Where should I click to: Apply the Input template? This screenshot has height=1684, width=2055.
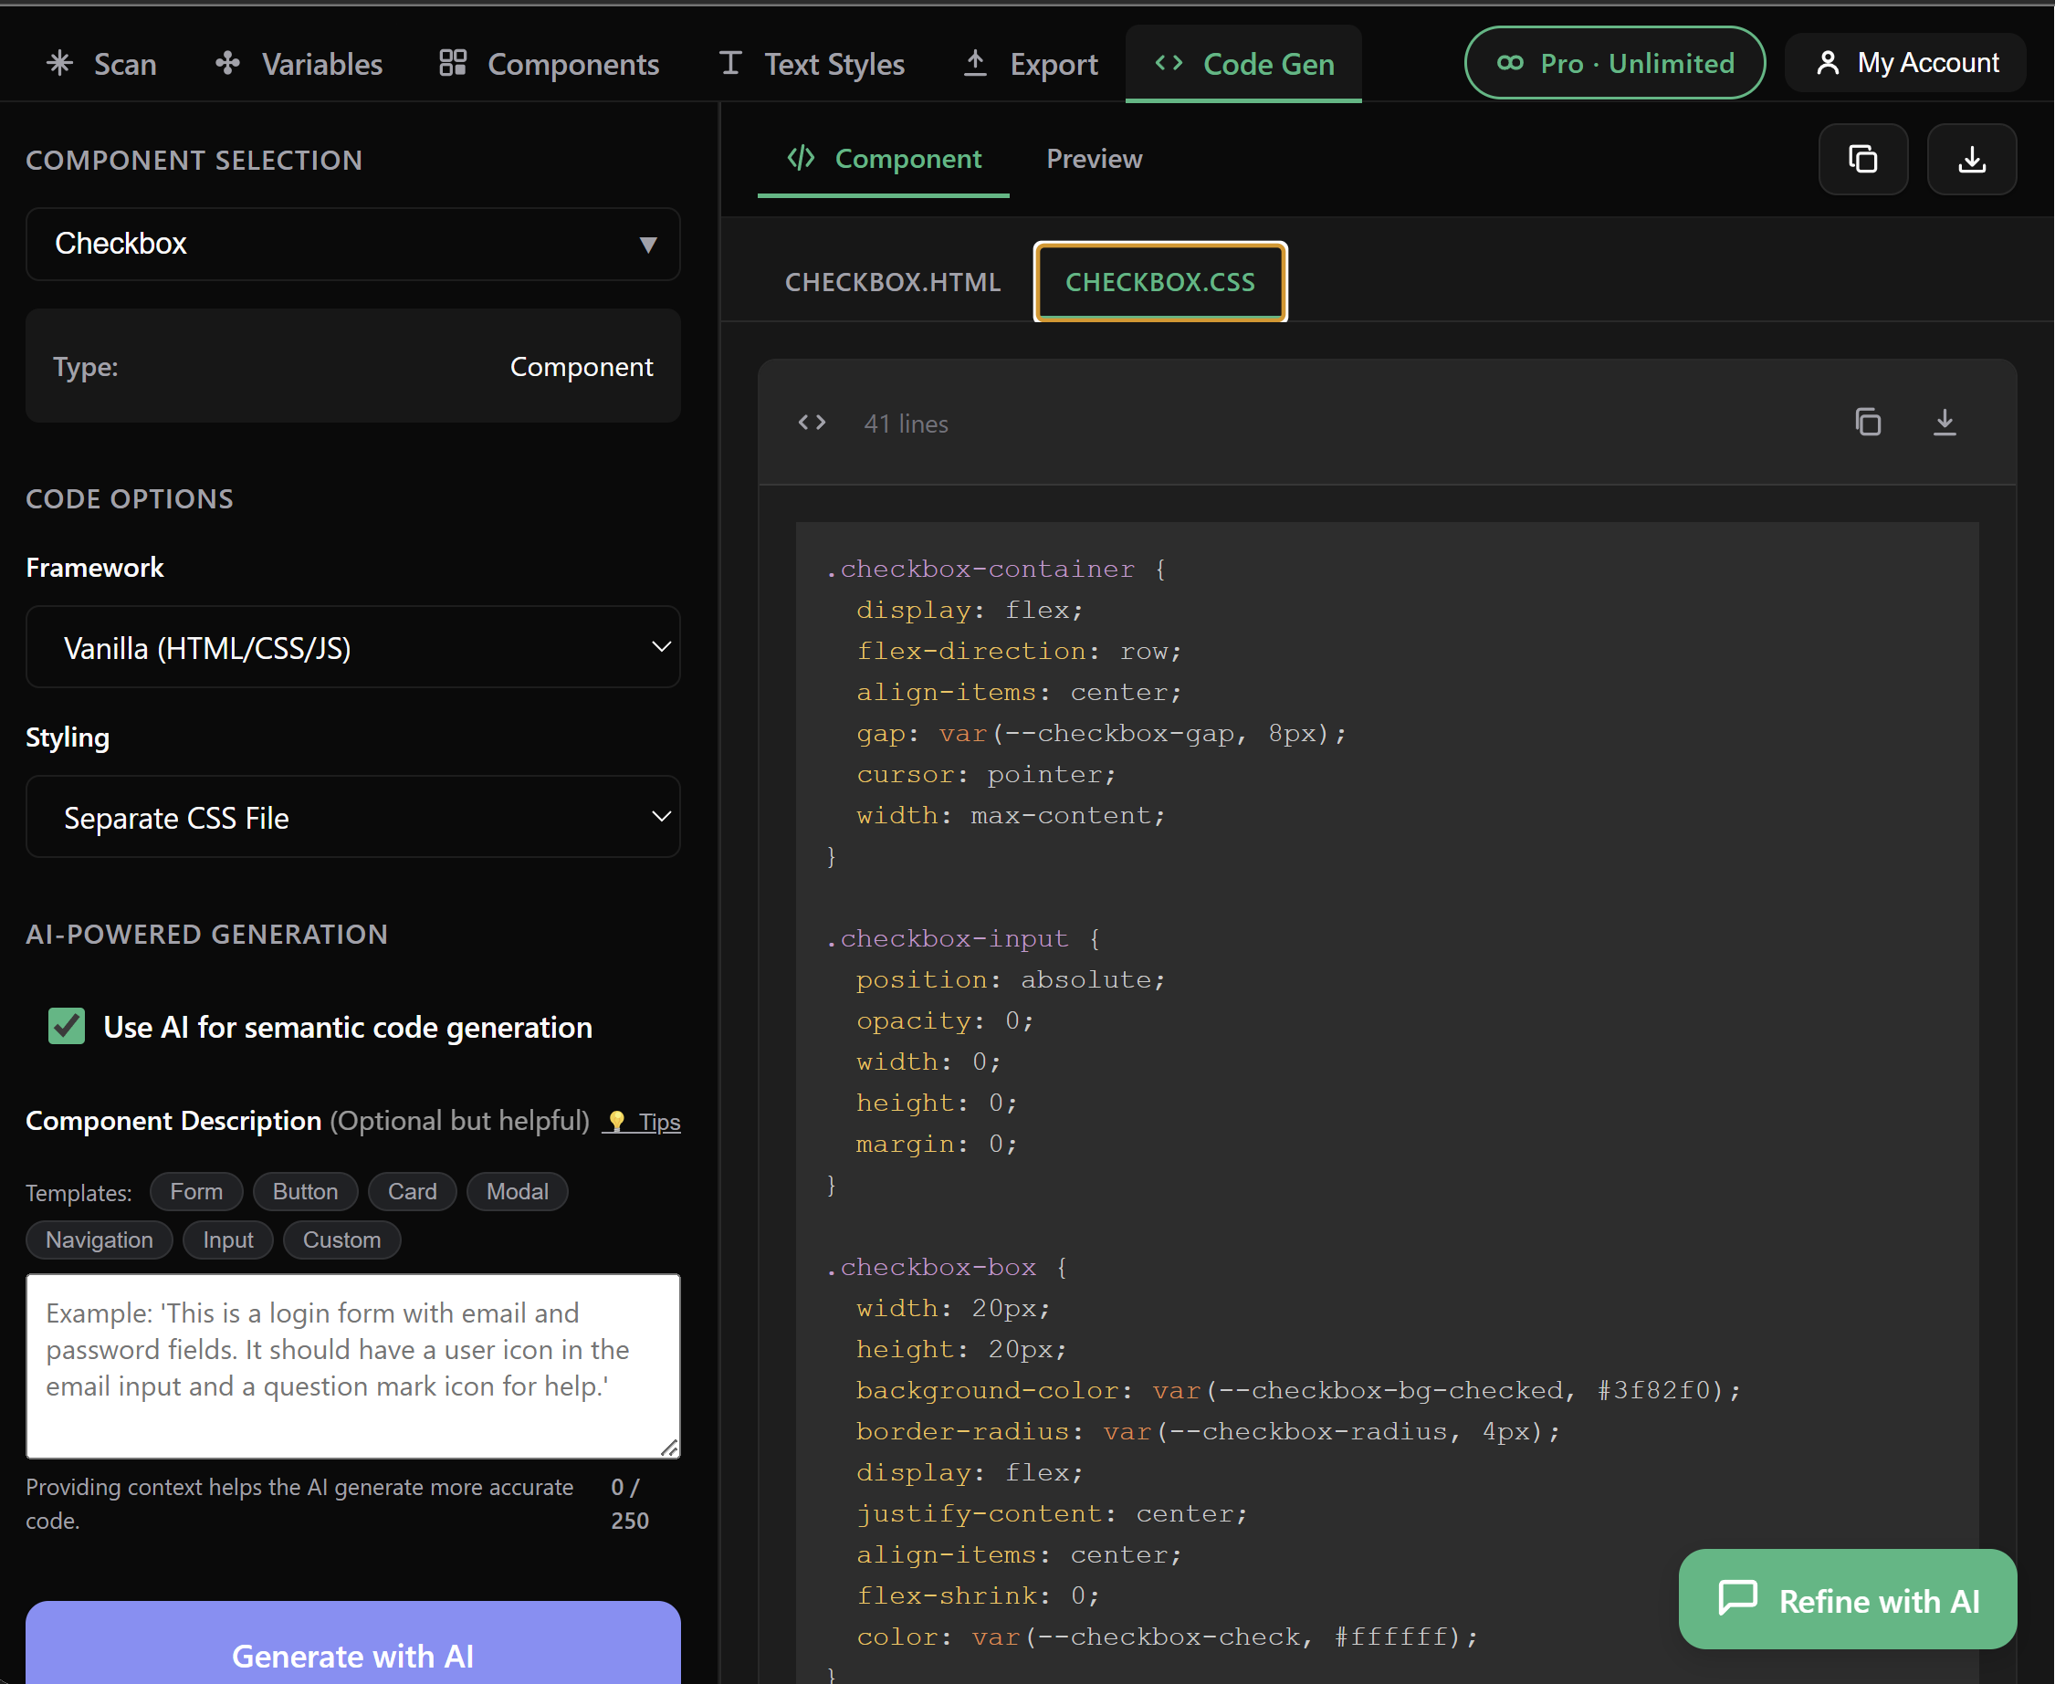click(x=228, y=1239)
